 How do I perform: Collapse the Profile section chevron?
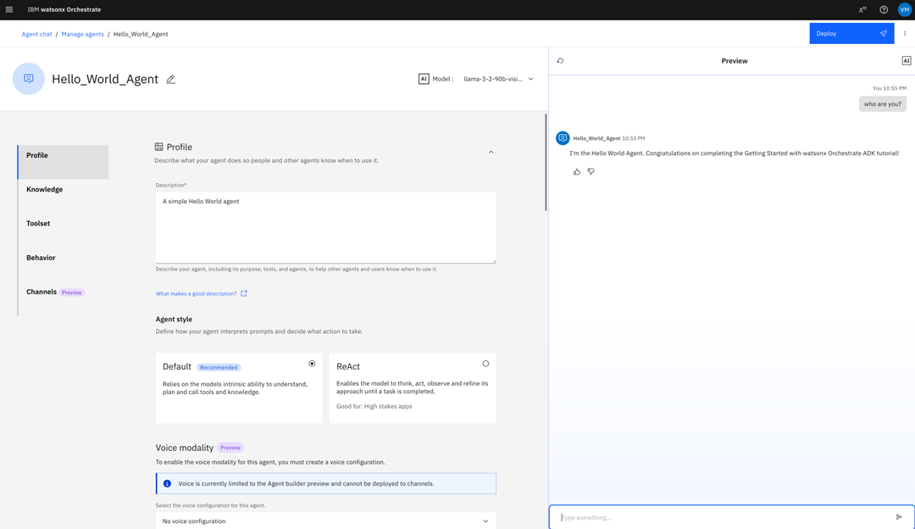491,153
